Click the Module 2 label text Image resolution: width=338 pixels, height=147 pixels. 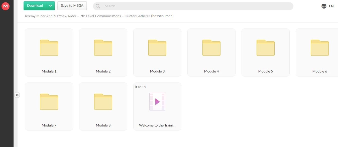[103, 71]
